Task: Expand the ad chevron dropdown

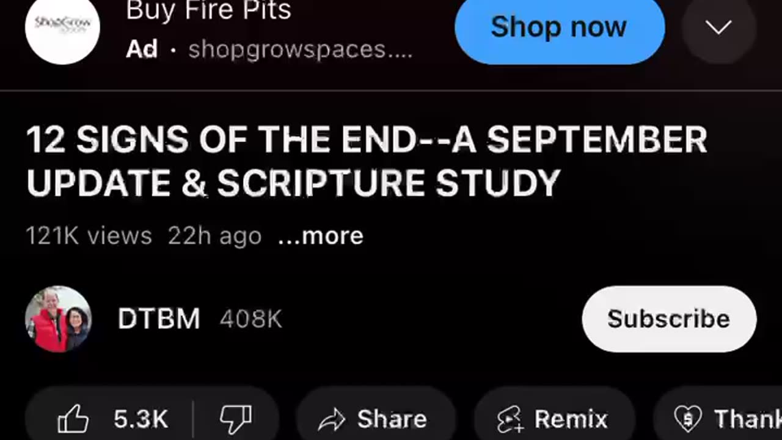Action: [718, 27]
